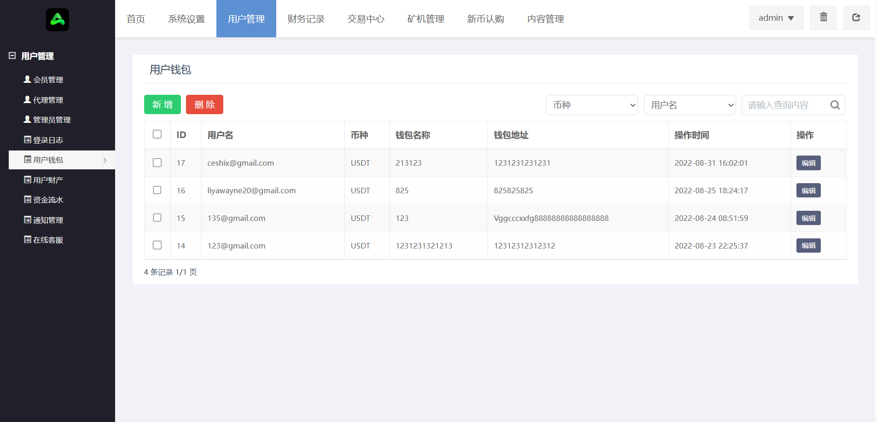Check the row for ceshix@gmail.com

(157, 162)
